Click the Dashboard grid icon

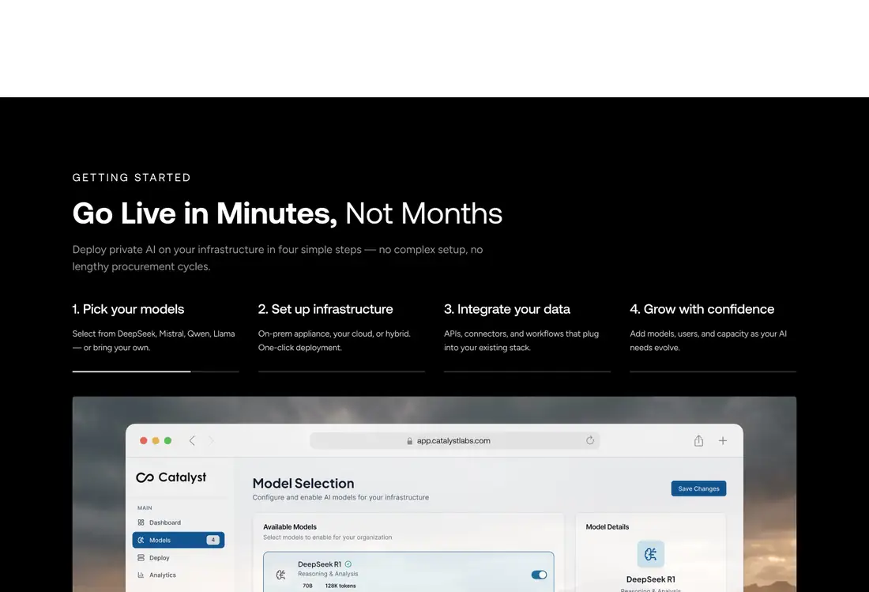pyautogui.click(x=141, y=522)
